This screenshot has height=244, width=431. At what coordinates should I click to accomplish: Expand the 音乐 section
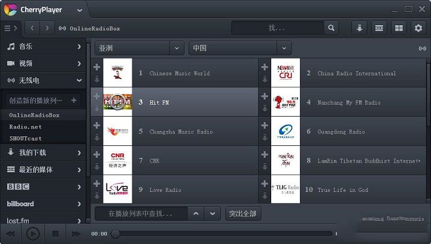tap(43, 47)
